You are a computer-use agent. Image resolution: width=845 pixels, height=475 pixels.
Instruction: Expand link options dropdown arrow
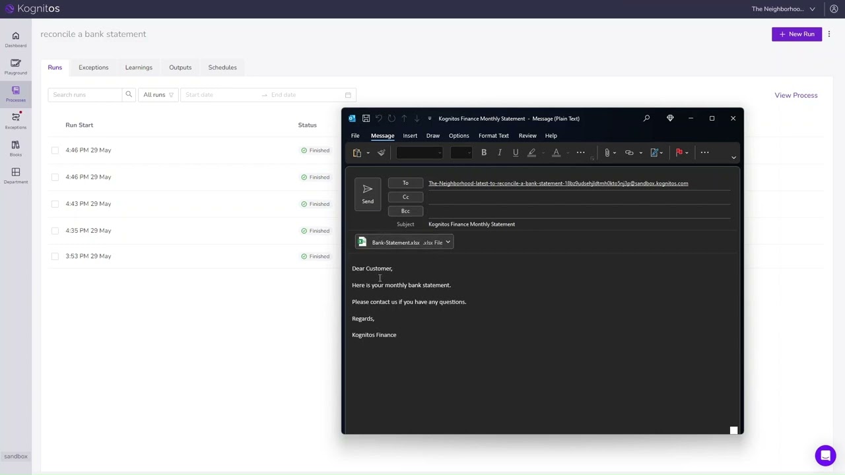click(x=640, y=154)
